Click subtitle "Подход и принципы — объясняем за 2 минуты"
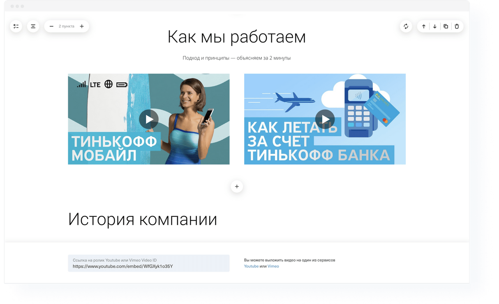This screenshot has height=304, width=499. click(x=237, y=58)
